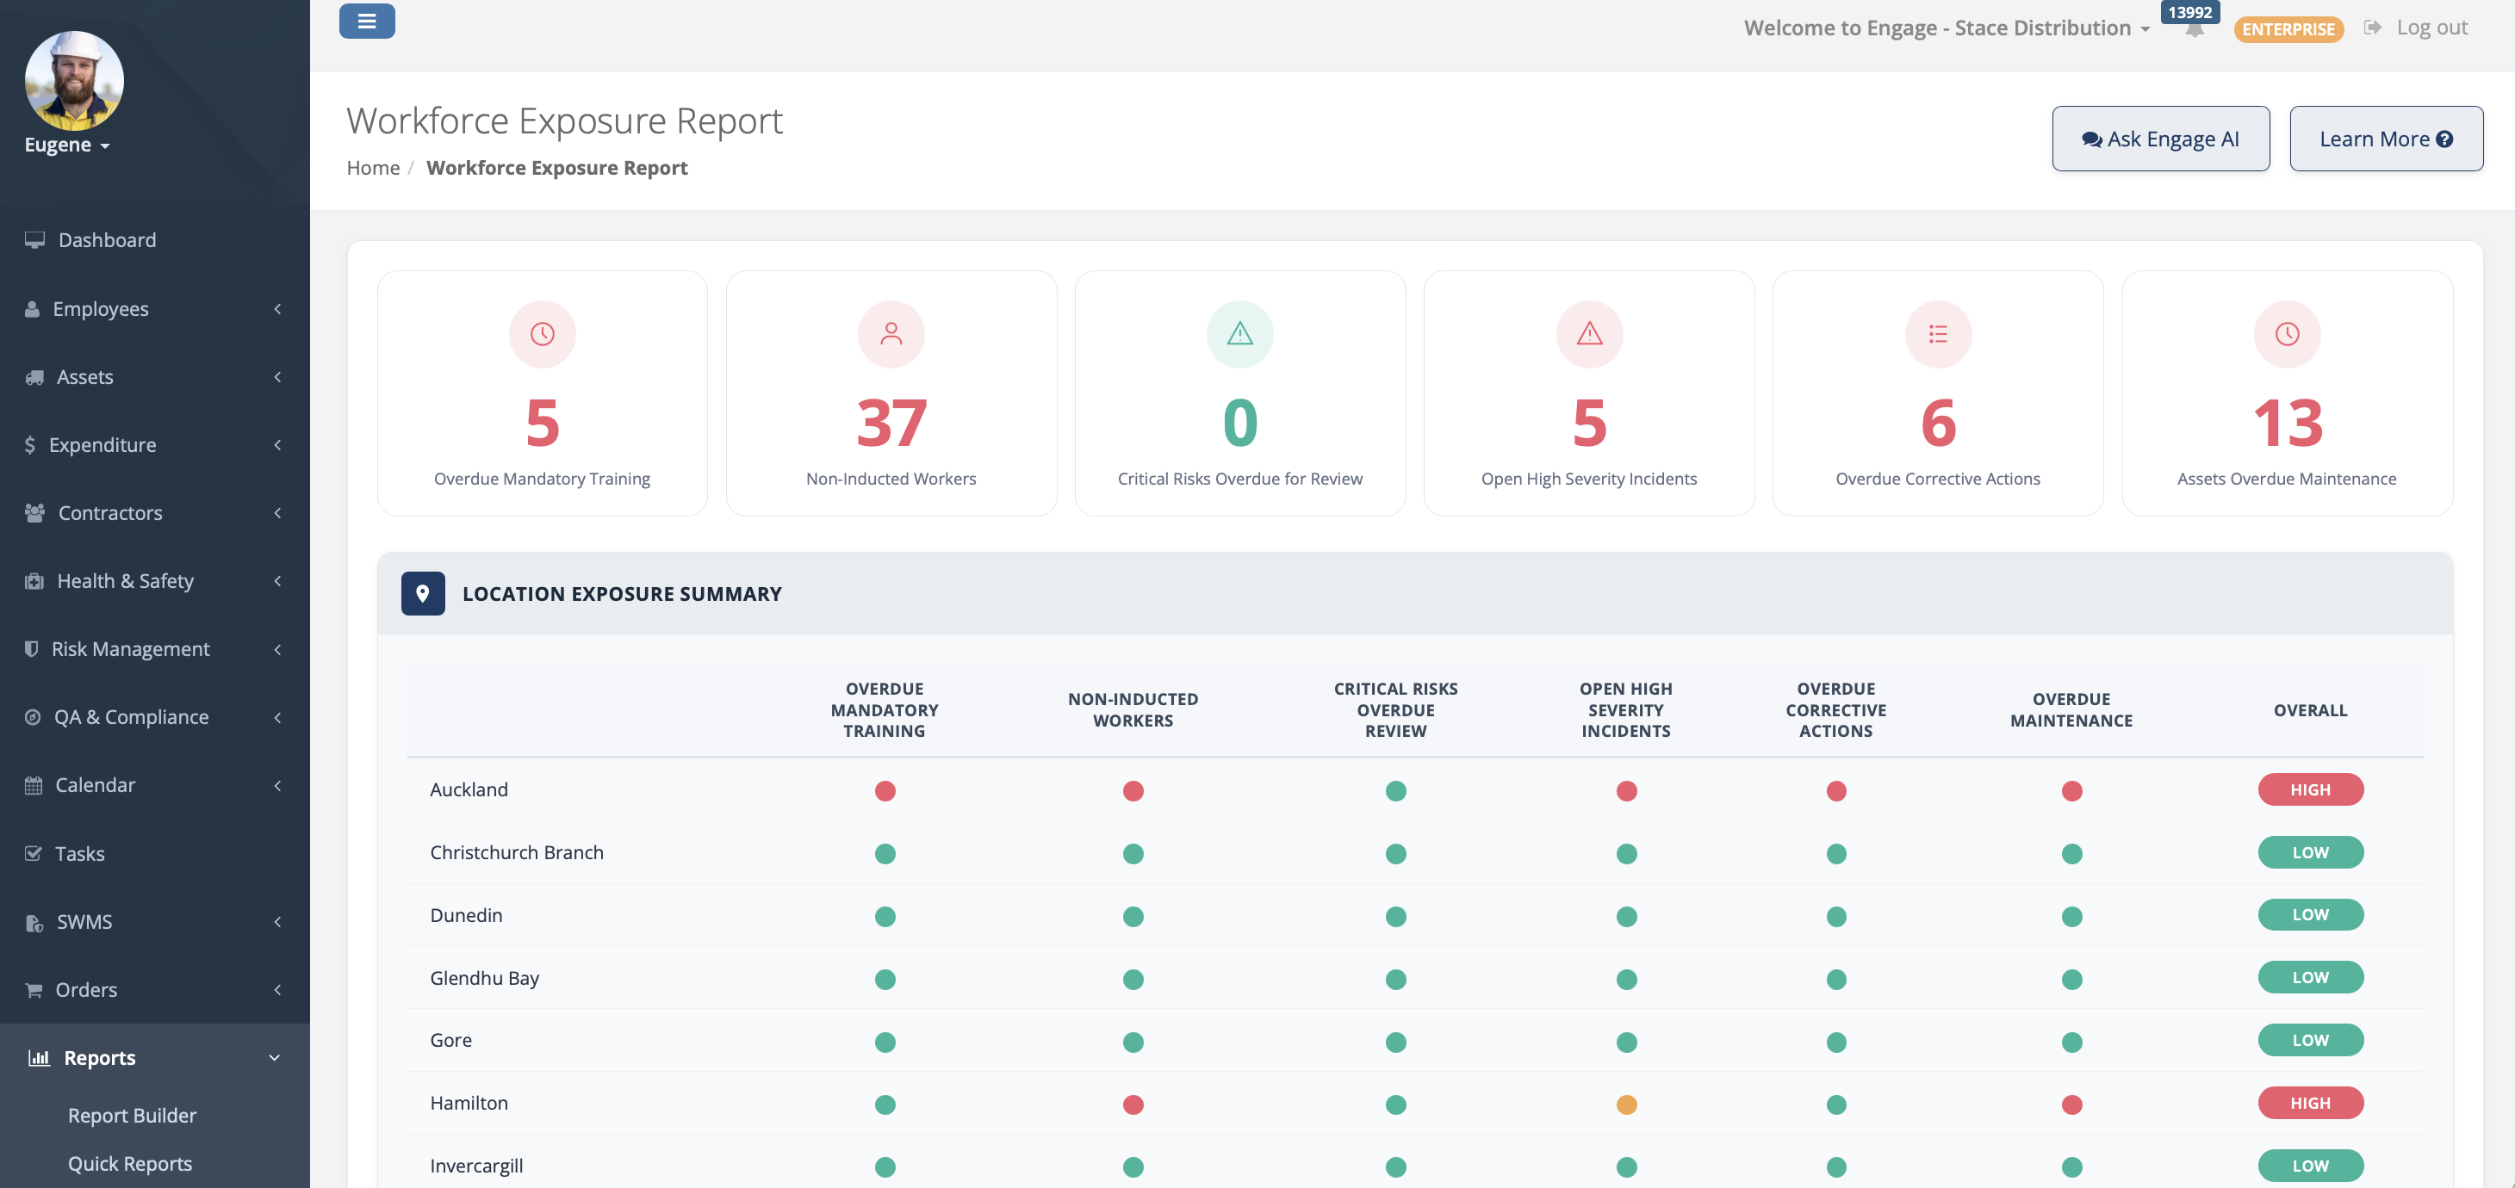Click the Orders cart icon in sidebar
The image size is (2515, 1188).
(34, 990)
